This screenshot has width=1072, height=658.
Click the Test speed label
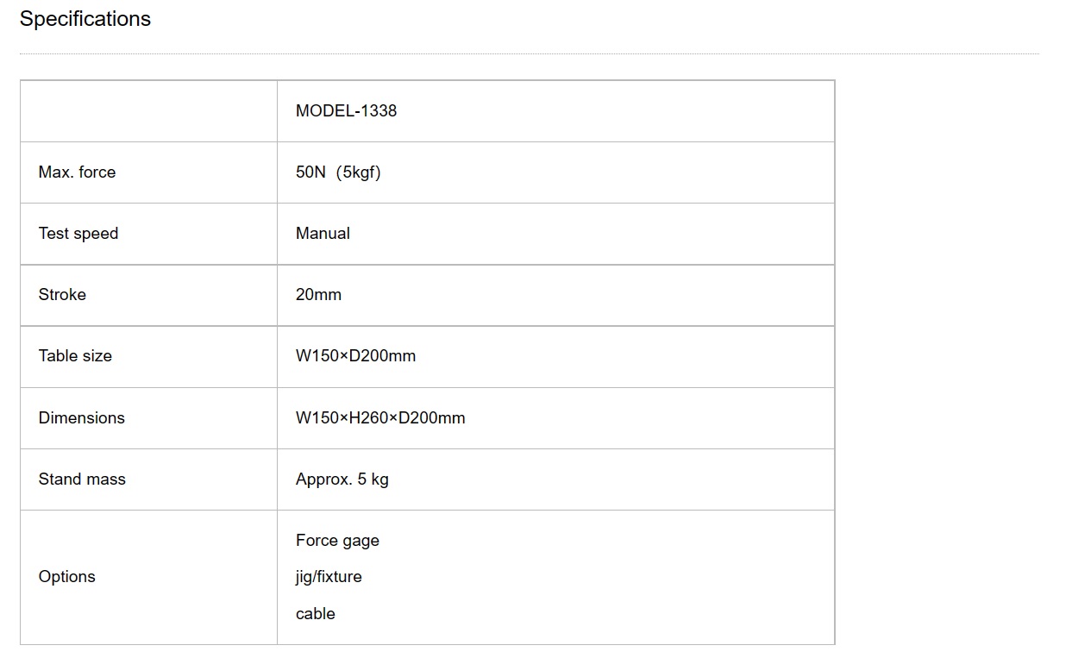click(78, 234)
